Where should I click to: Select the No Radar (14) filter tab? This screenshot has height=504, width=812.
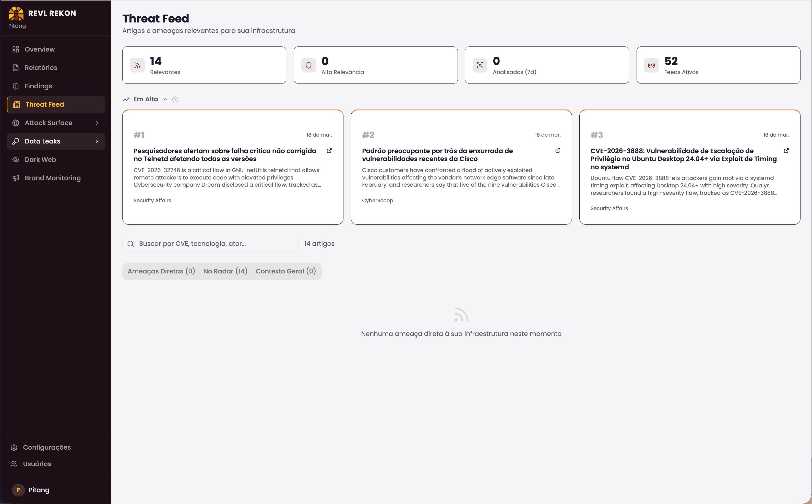(x=225, y=271)
